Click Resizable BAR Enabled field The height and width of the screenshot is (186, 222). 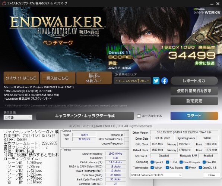coord(208,156)
